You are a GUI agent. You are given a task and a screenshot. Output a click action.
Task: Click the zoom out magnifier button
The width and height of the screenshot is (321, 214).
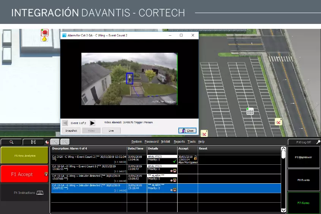65,142
